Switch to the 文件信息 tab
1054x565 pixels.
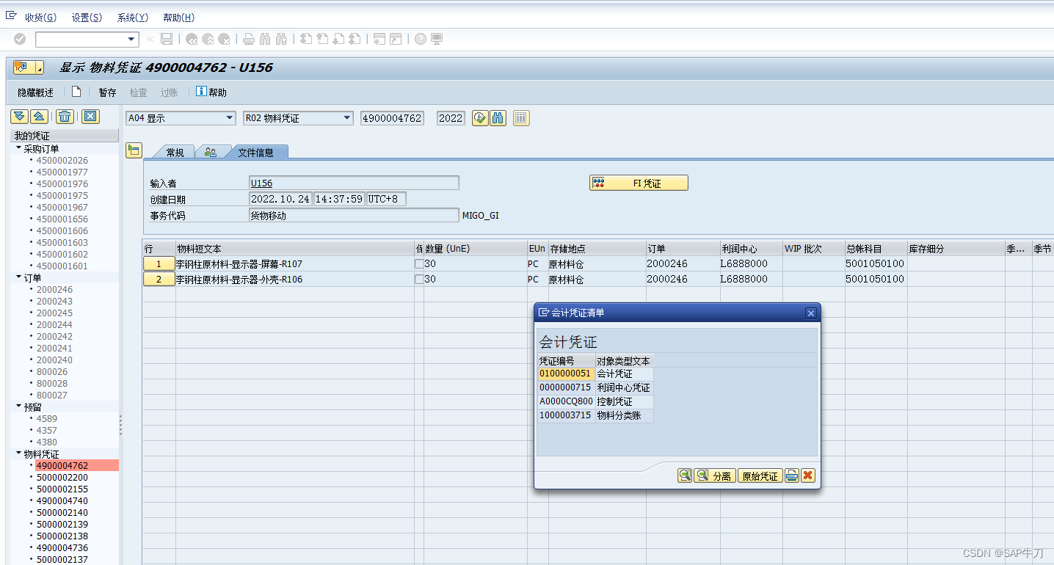pos(255,152)
